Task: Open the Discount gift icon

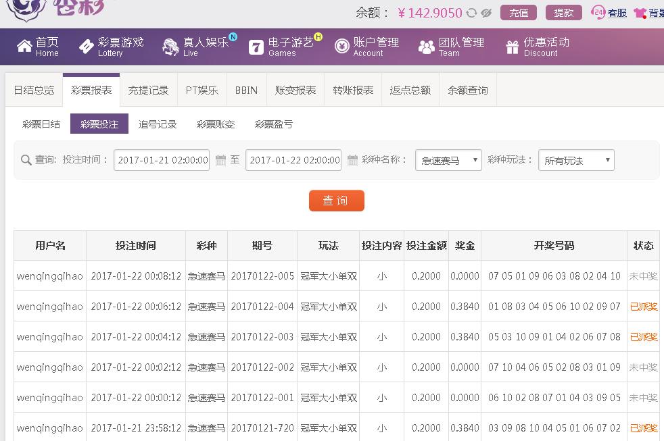Action: pyautogui.click(x=512, y=47)
